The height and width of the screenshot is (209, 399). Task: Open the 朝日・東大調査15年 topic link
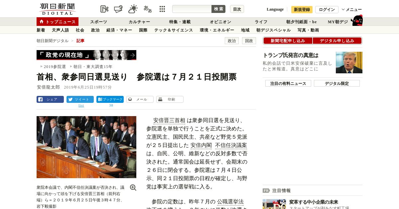tap(93, 67)
